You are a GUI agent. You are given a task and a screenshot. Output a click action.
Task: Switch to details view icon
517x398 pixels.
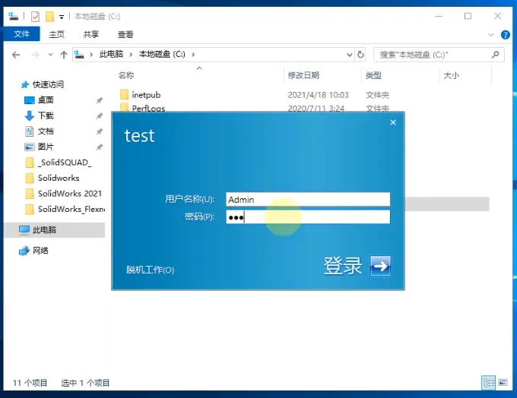(488, 383)
